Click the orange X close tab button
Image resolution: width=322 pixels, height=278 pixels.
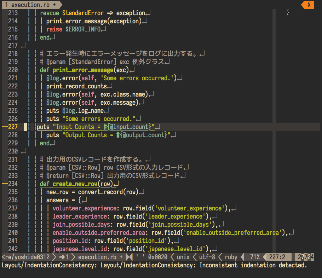[x=309, y=5]
